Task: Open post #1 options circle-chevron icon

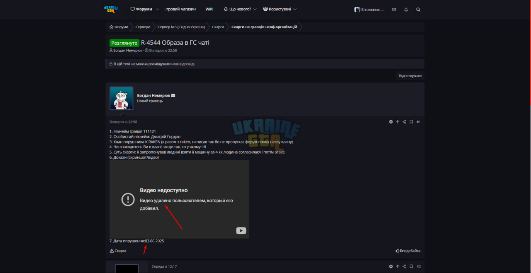Action: (391, 122)
